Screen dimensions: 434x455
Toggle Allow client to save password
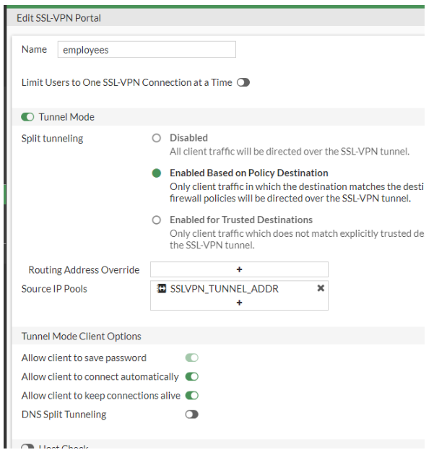point(191,357)
